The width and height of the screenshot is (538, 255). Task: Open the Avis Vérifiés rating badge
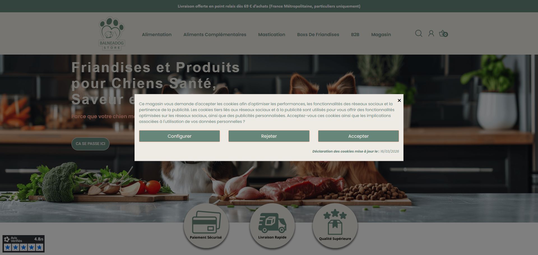[24, 244]
